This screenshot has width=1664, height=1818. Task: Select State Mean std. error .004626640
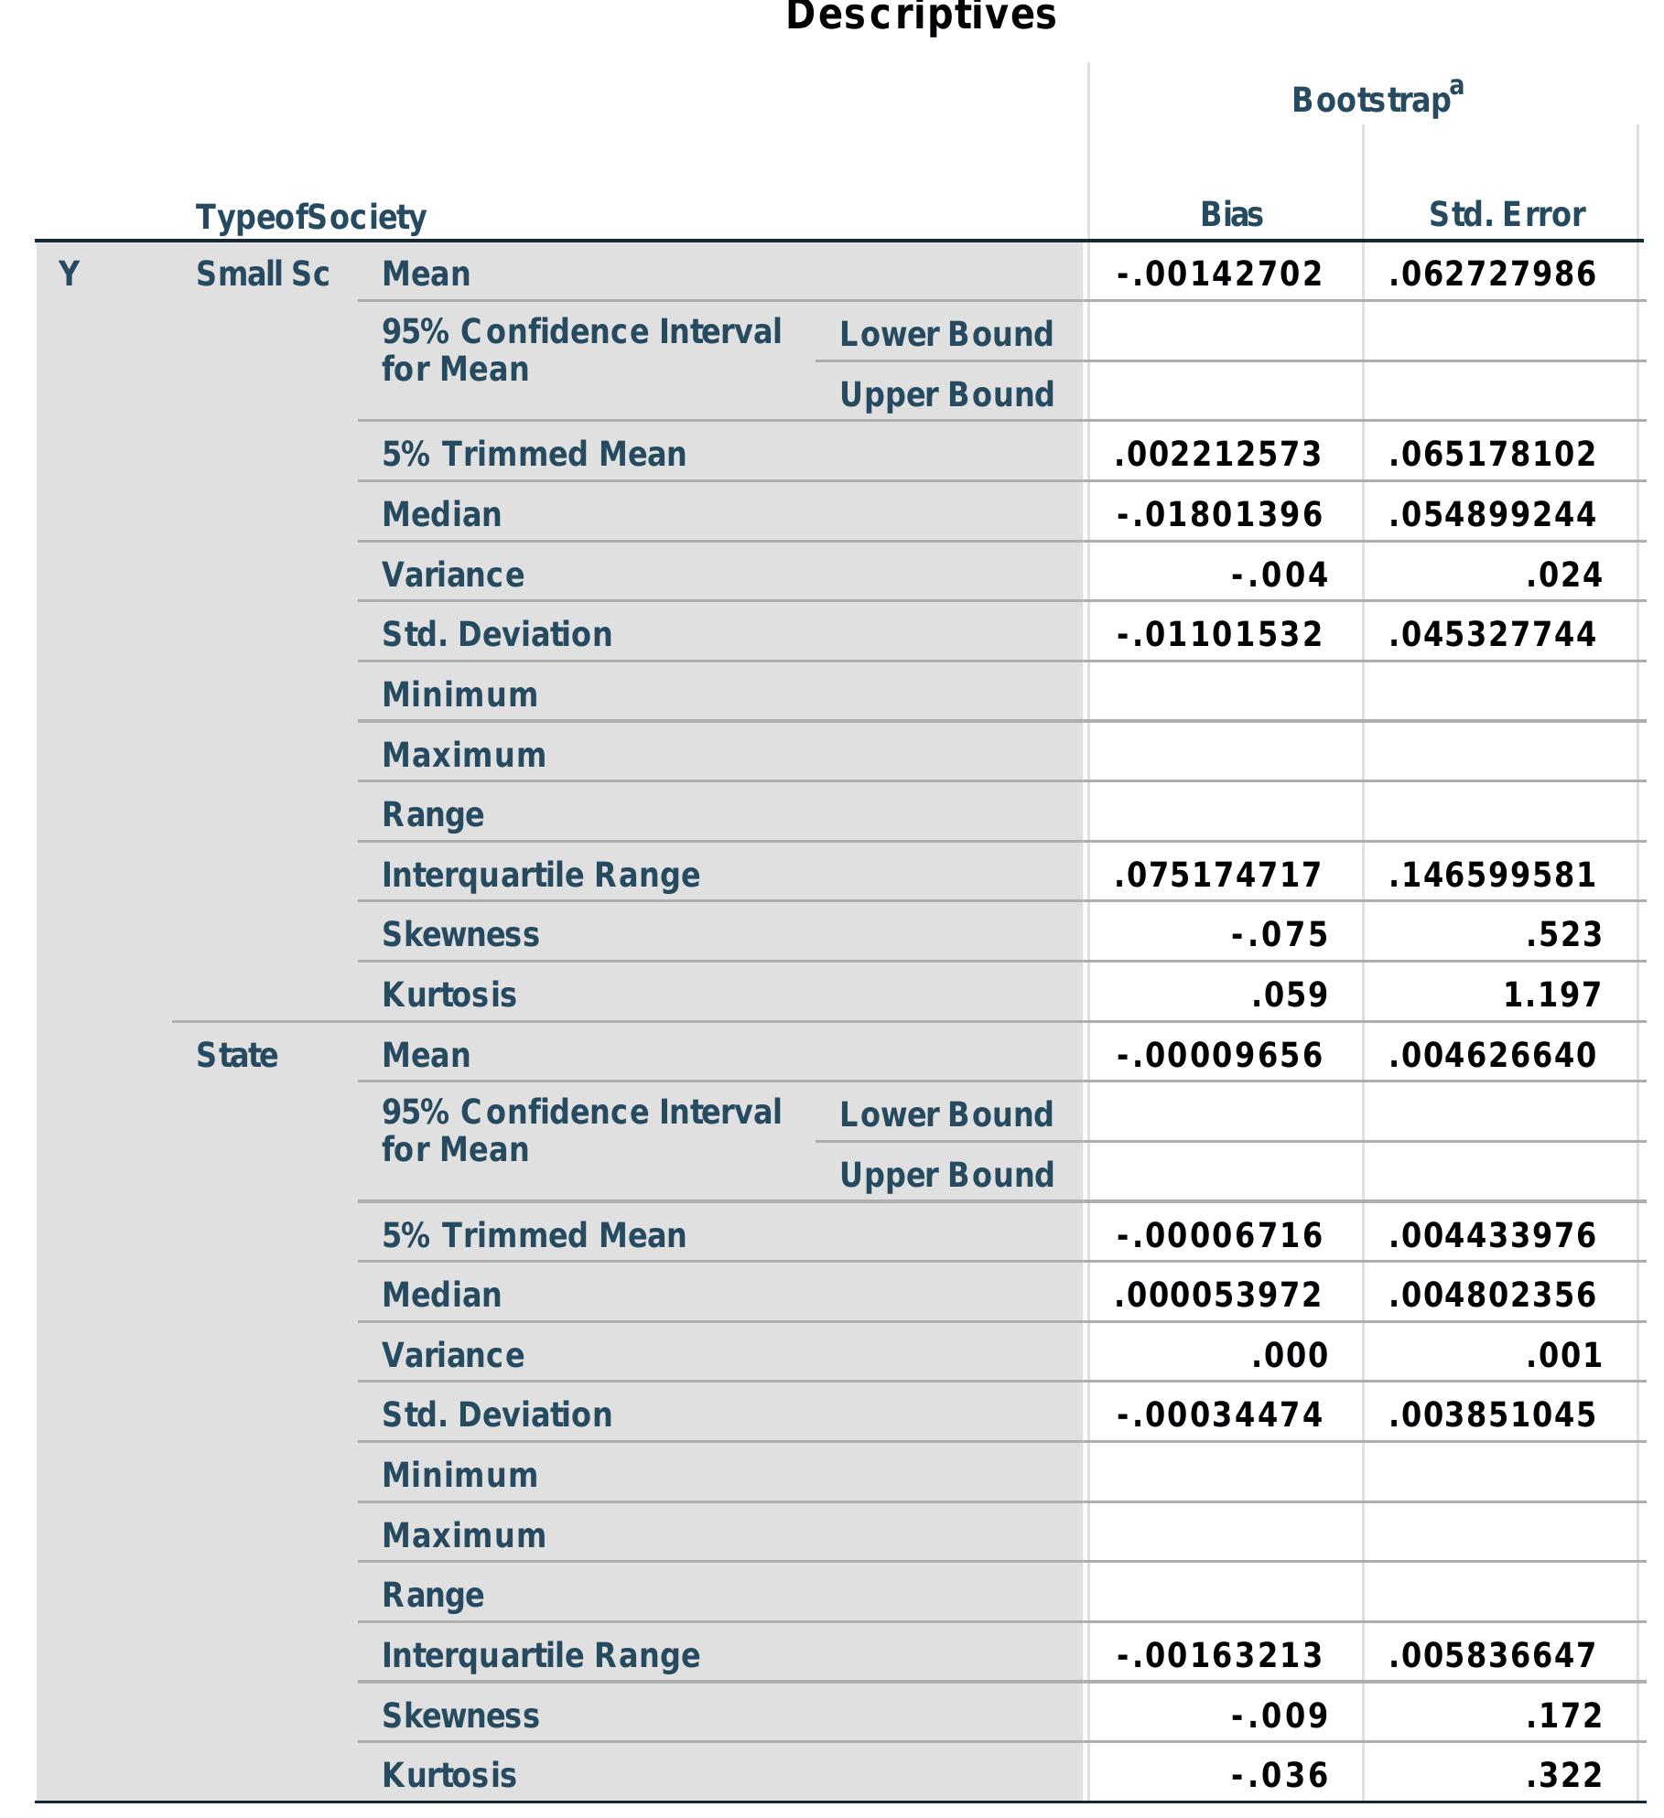point(1492,1056)
